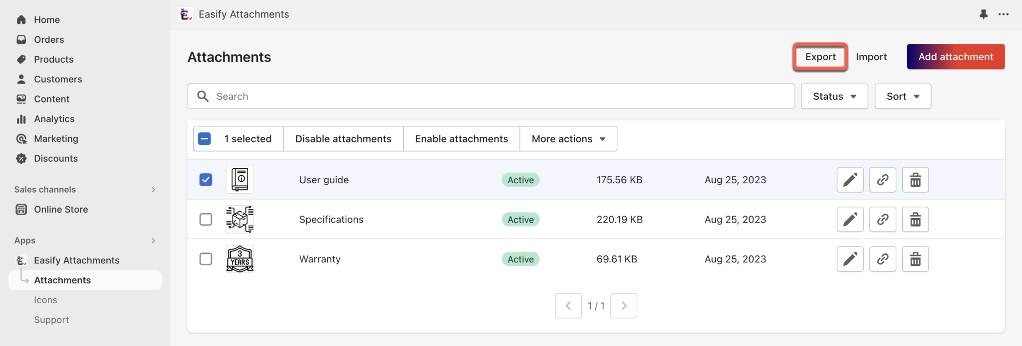Select Attachments submenu item
Viewport: 1022px width, 346px height.
[x=85, y=280]
